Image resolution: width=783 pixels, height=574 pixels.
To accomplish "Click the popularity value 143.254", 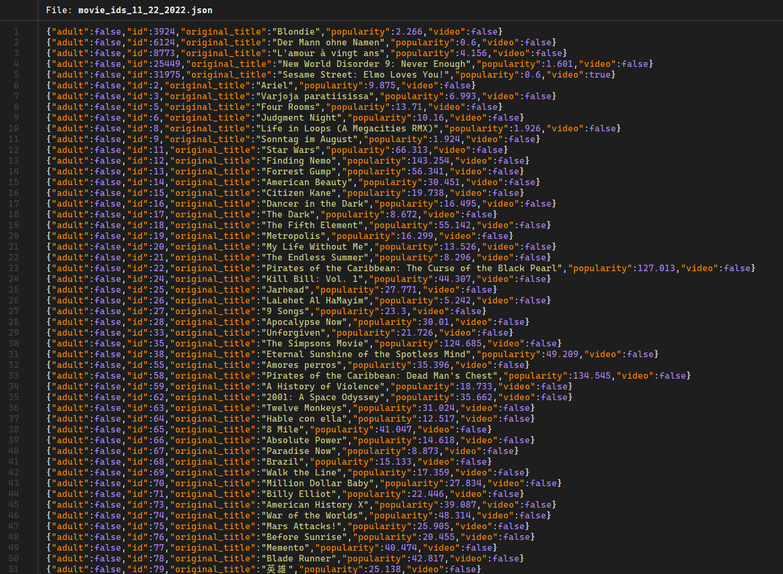I will [x=430, y=161].
